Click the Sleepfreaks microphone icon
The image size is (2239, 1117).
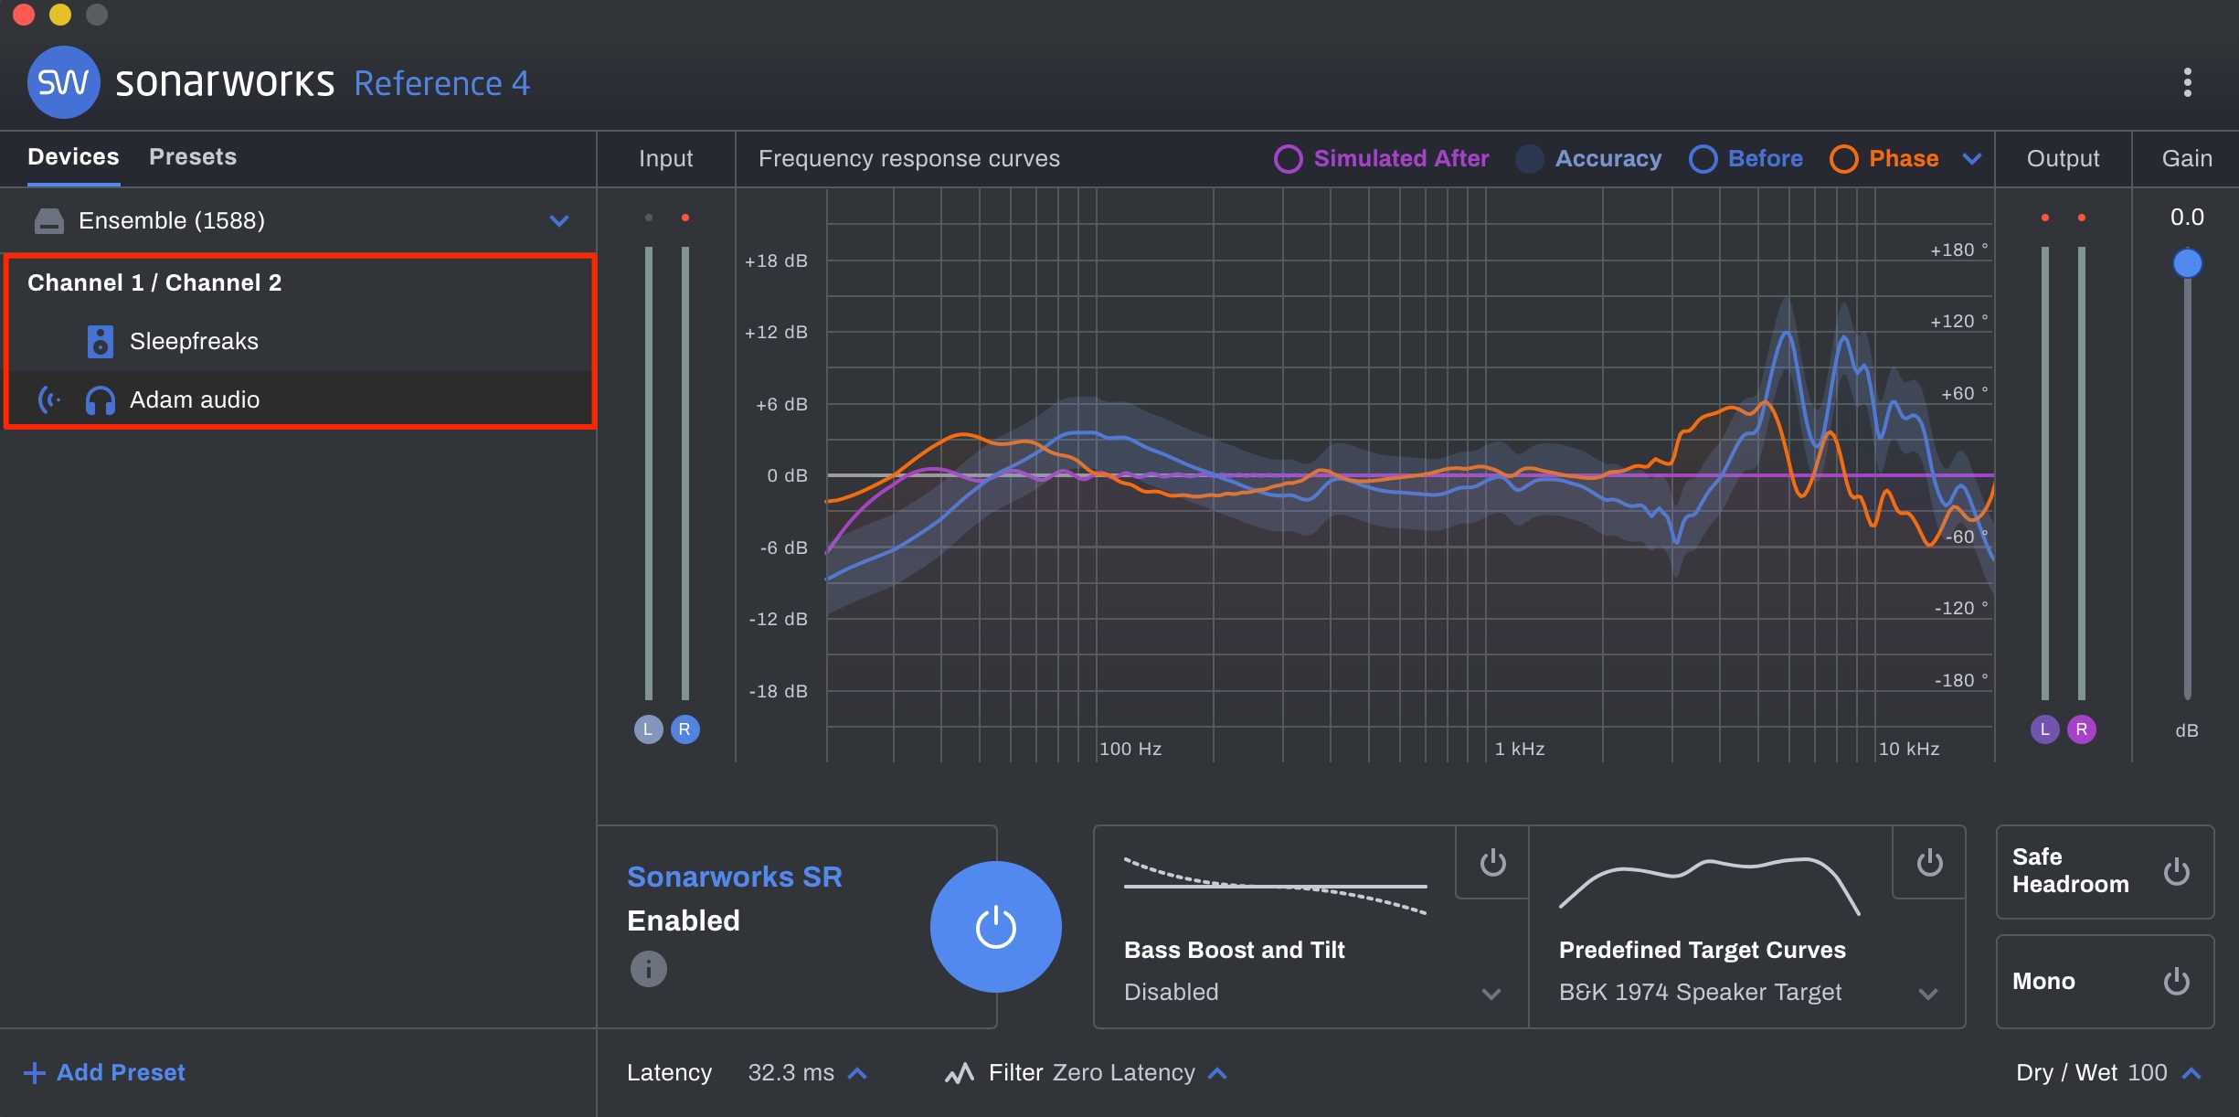99,341
